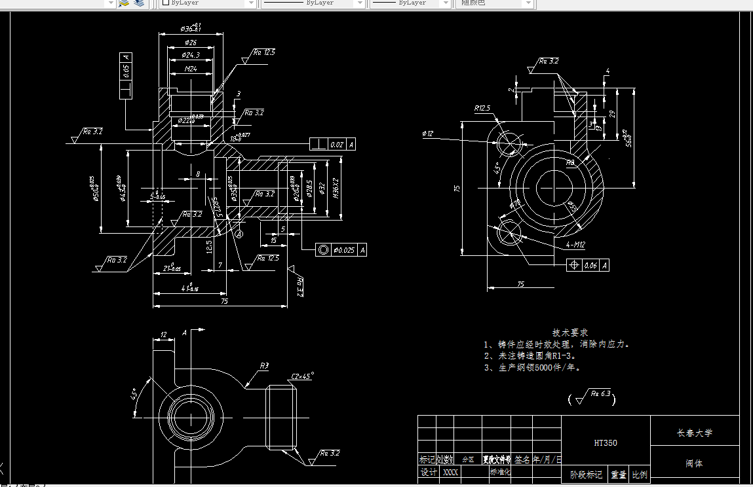Open the 随颜色 plot style dropdown

coord(528,4)
